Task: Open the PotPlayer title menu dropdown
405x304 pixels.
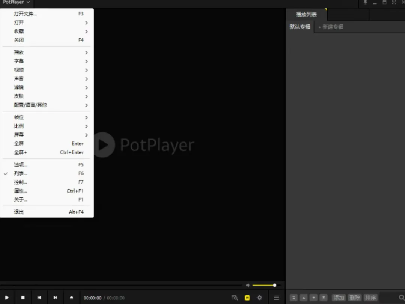Action: 16,2
